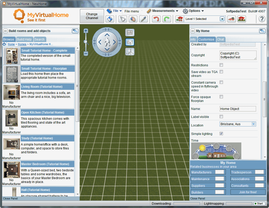Click the walking person at wheel center
This screenshot has width=269, height=208.
pos(107,42)
